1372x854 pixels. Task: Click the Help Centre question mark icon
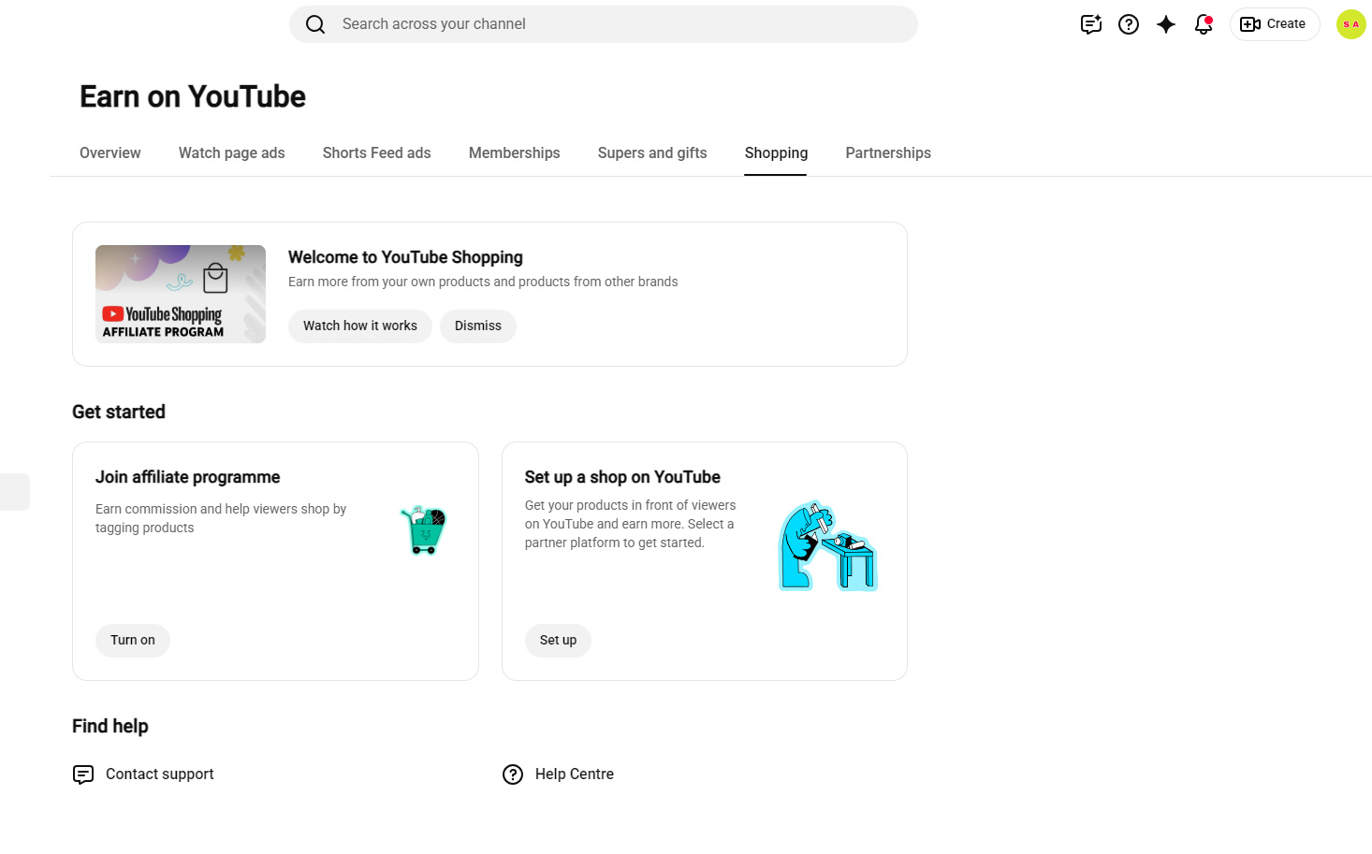[513, 774]
